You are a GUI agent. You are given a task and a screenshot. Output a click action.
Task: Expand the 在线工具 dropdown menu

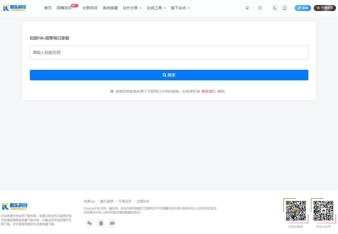click(156, 8)
